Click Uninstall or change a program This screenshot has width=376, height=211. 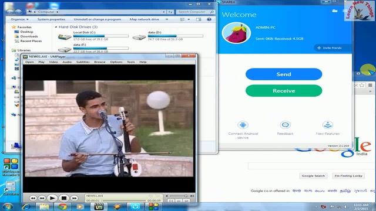(98, 19)
